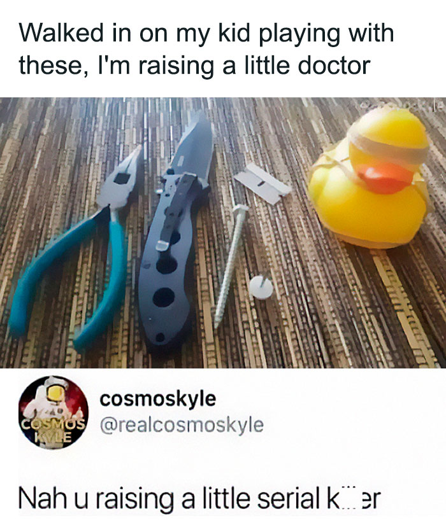Click the word 'serial' in the reply

[287, 498]
